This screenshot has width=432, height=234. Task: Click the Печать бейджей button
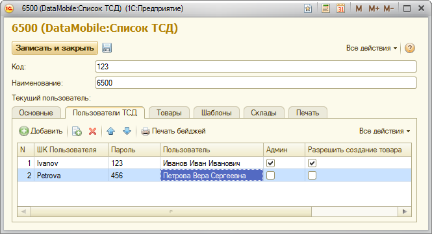coord(173,131)
